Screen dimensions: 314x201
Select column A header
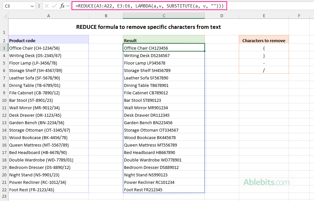(48, 16)
